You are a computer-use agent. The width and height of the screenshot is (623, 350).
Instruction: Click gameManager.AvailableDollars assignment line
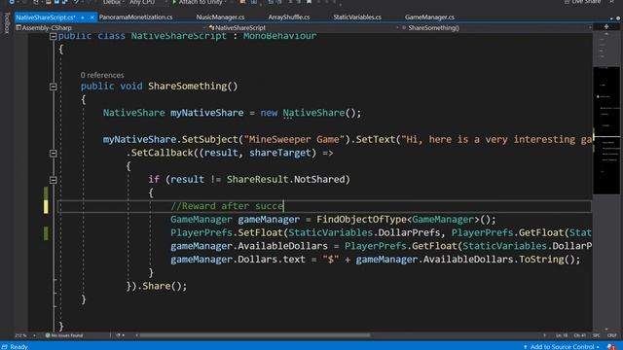tap(381, 246)
